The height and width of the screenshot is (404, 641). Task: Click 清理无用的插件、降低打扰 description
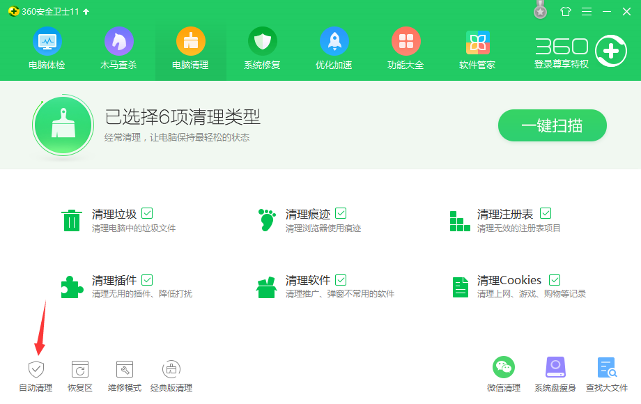click(142, 294)
